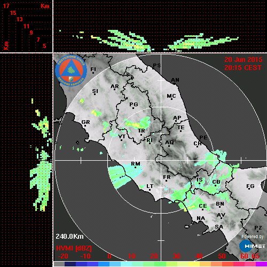Click the green echo near TR
The image size is (267, 267).
pyautogui.click(x=138, y=123)
